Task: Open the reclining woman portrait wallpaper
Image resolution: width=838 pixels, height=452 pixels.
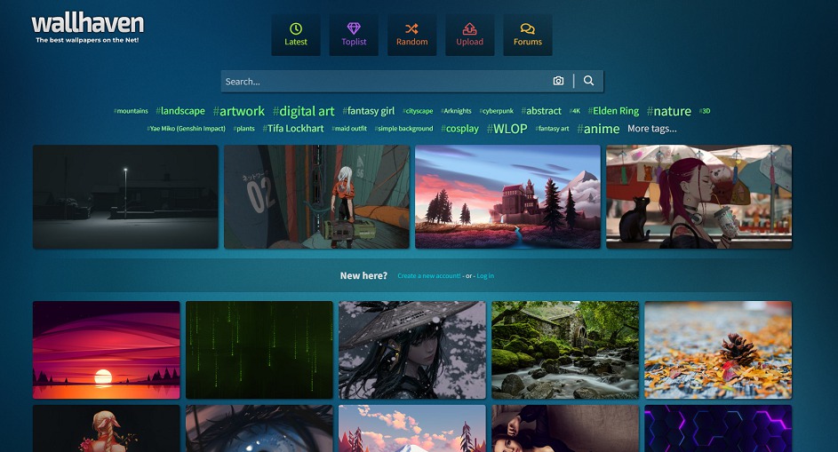Action: tap(565, 429)
